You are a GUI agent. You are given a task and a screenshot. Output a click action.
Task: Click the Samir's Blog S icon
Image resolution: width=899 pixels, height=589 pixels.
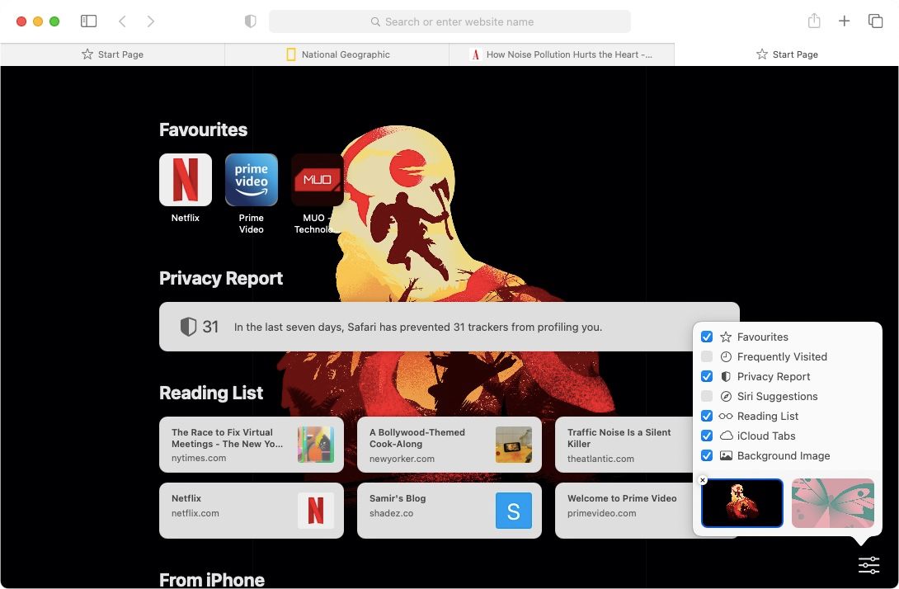pyautogui.click(x=513, y=511)
